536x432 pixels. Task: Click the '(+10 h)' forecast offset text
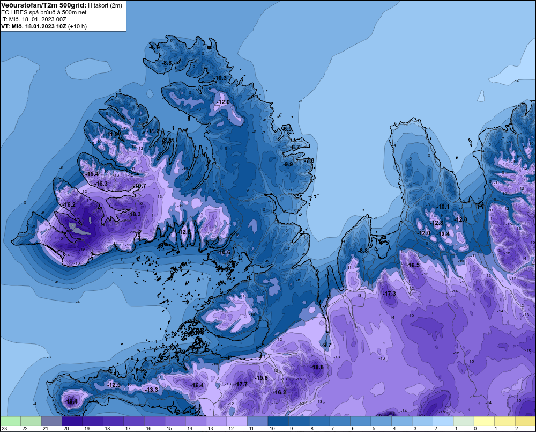click(78, 26)
